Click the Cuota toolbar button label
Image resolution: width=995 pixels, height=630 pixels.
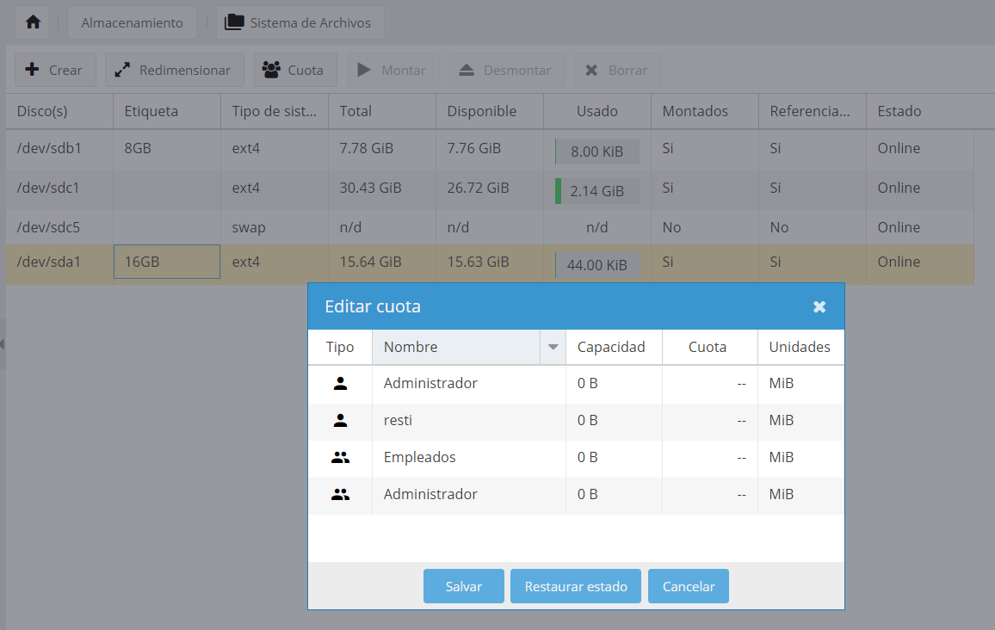(306, 71)
